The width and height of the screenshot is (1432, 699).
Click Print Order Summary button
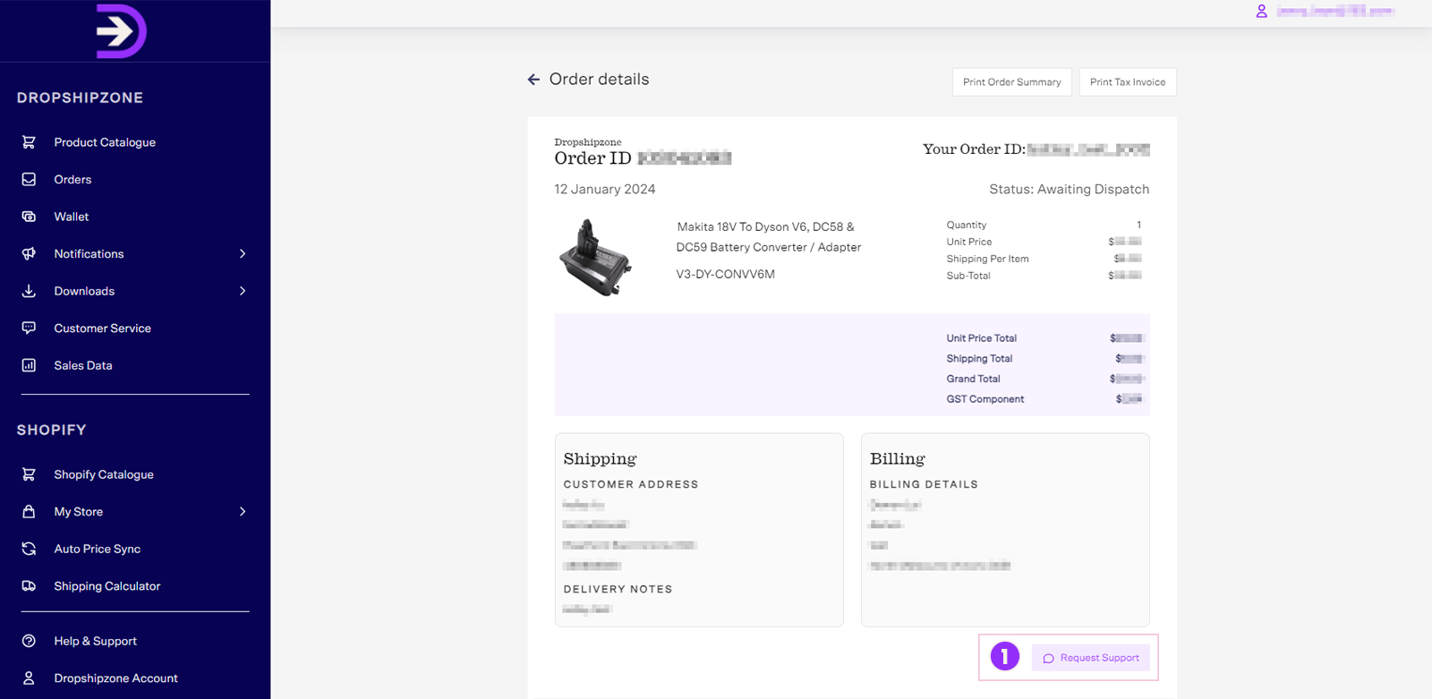(1012, 81)
